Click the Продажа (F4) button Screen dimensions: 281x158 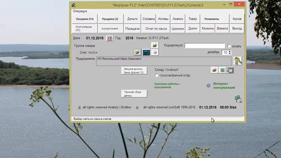tap(85, 19)
